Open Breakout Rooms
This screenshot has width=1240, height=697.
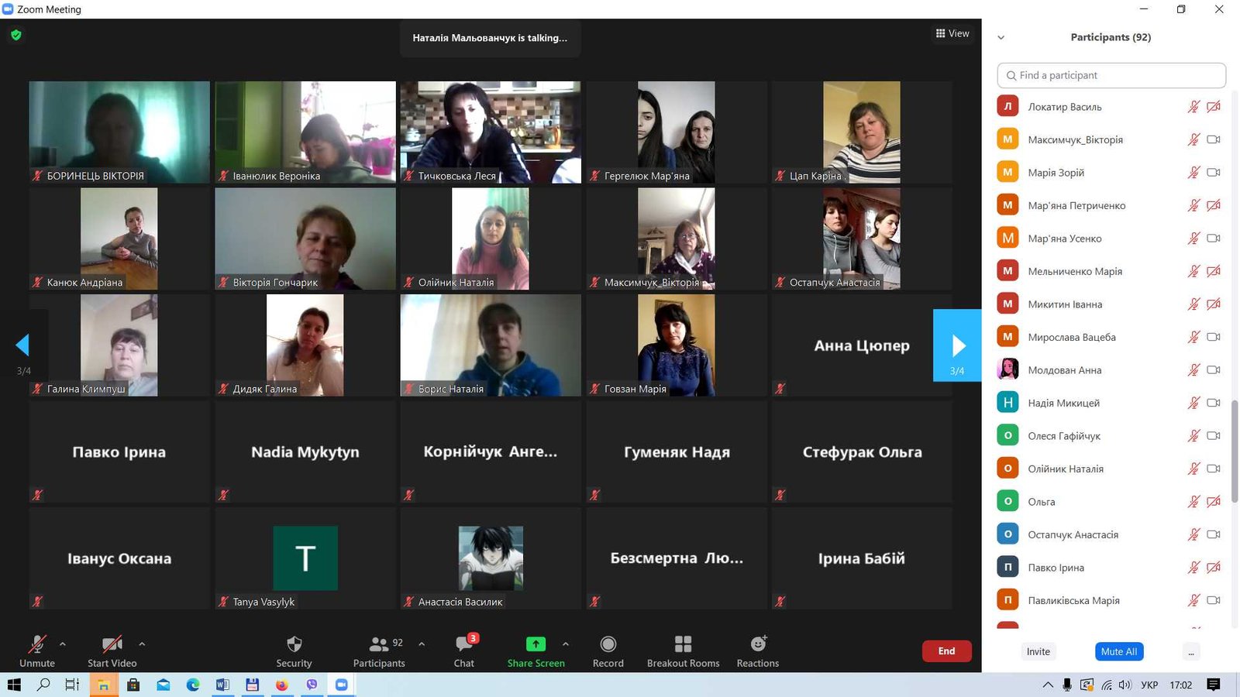click(683, 644)
